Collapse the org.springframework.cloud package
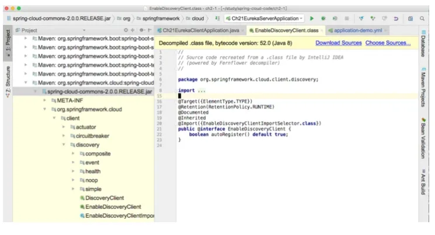 [44, 109]
